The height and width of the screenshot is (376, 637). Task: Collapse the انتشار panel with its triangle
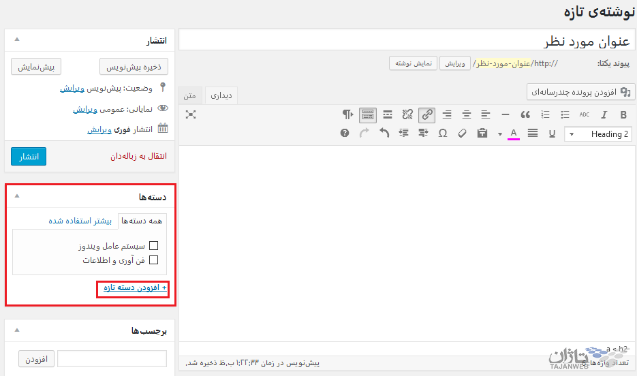17,40
